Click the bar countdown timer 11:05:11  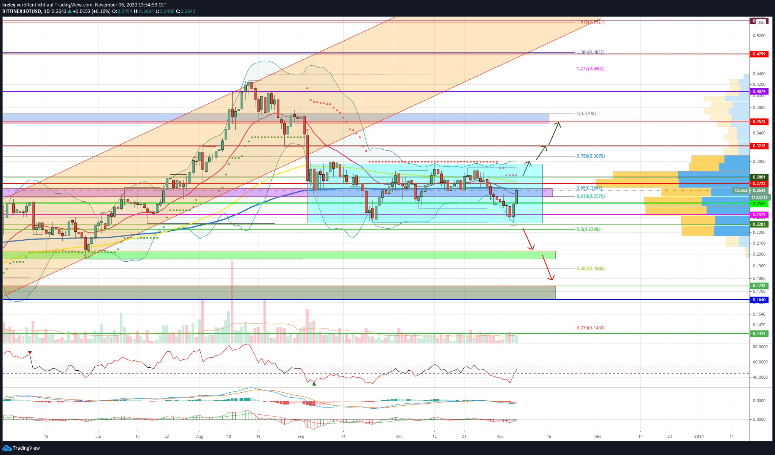pos(760,197)
